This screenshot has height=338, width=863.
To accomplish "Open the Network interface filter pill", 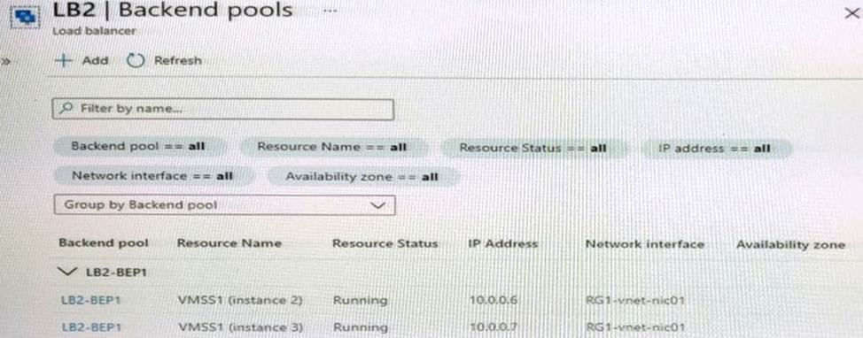I will pos(152,176).
